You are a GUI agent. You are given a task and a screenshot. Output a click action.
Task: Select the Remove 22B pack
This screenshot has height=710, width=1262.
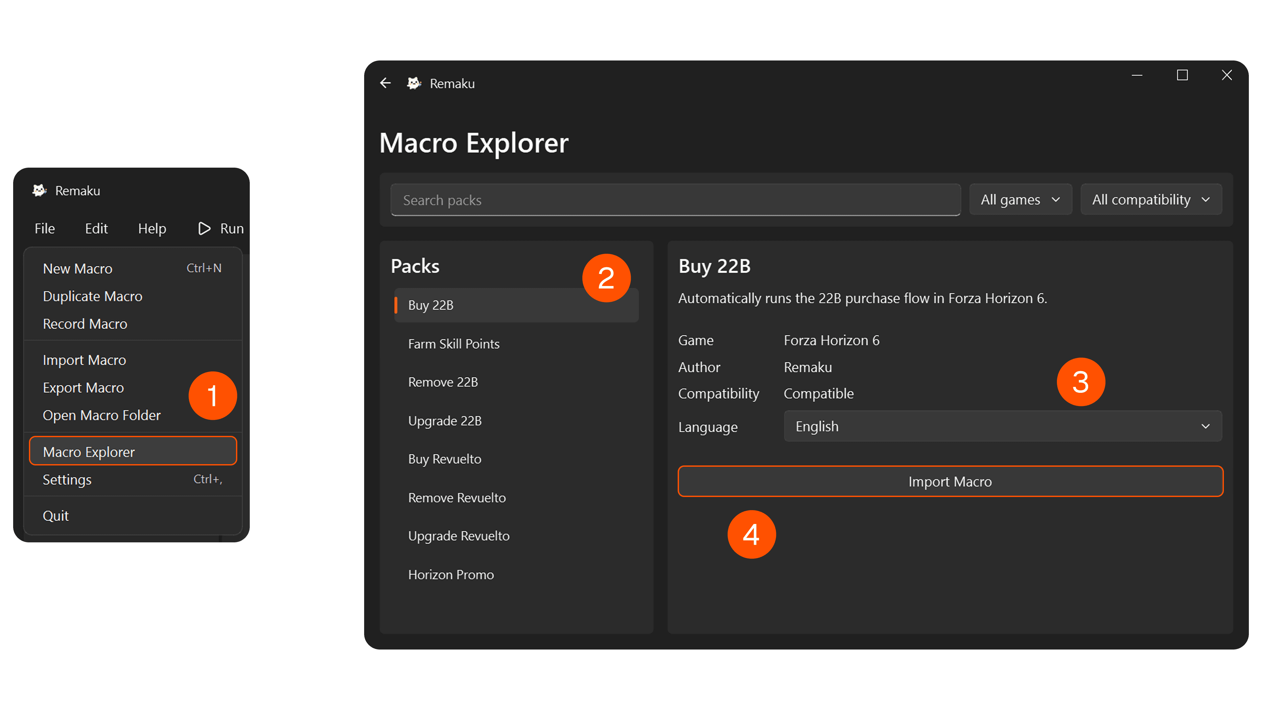[x=516, y=382]
